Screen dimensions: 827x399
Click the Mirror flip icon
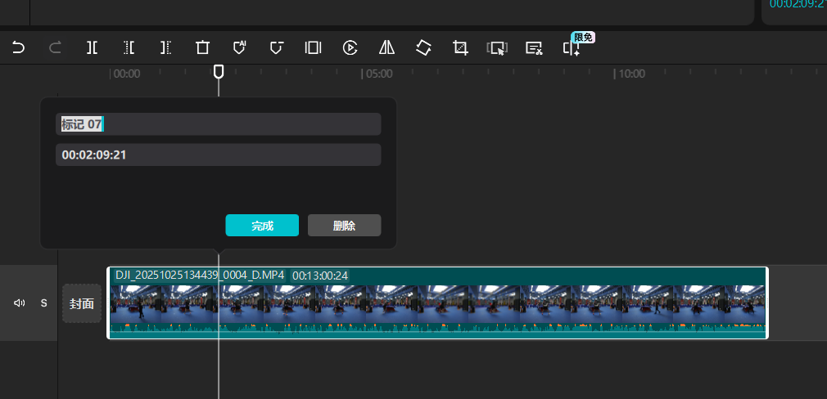tap(386, 47)
